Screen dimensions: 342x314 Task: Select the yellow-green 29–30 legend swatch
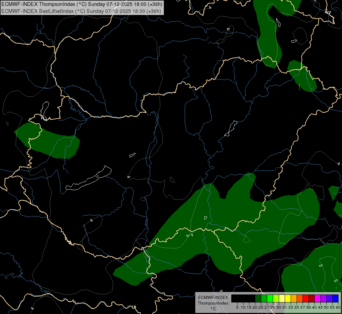click(x=276, y=298)
